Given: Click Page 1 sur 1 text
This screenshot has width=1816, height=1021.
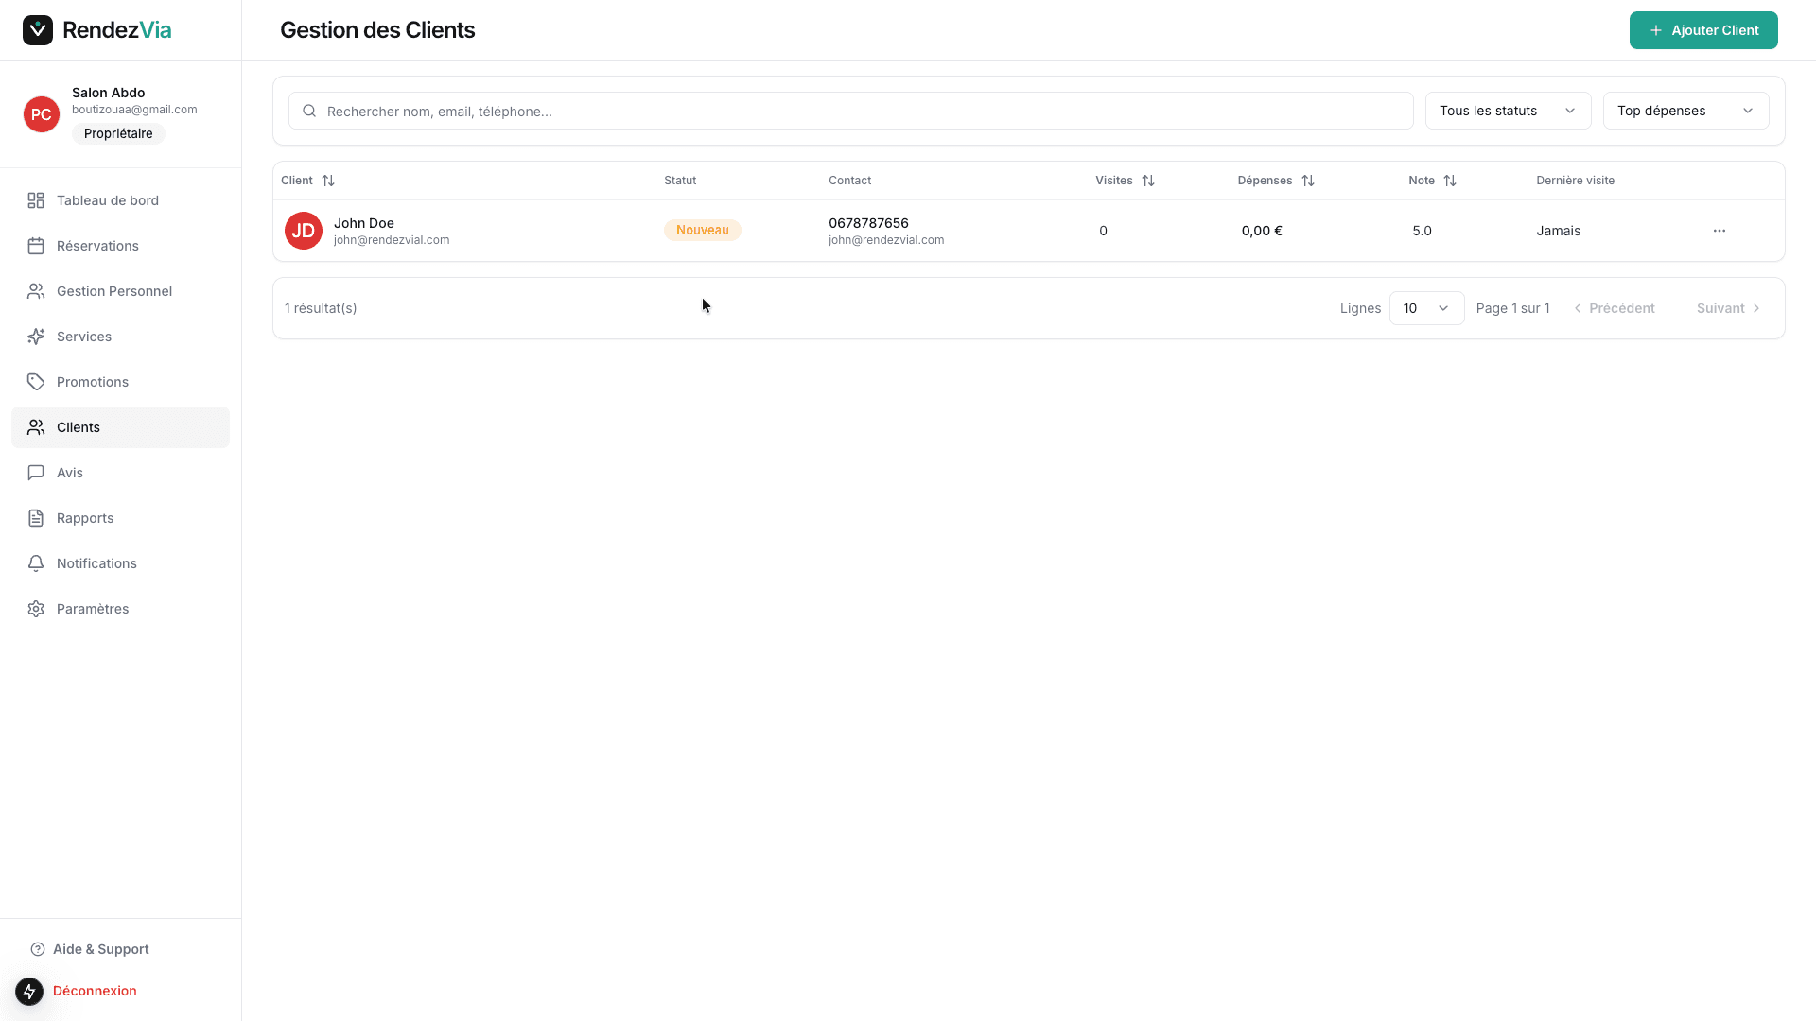Looking at the screenshot, I should (1512, 308).
